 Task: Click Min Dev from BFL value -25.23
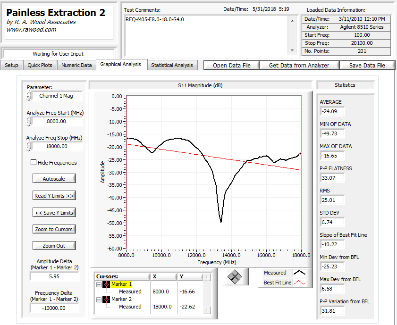[332, 267]
